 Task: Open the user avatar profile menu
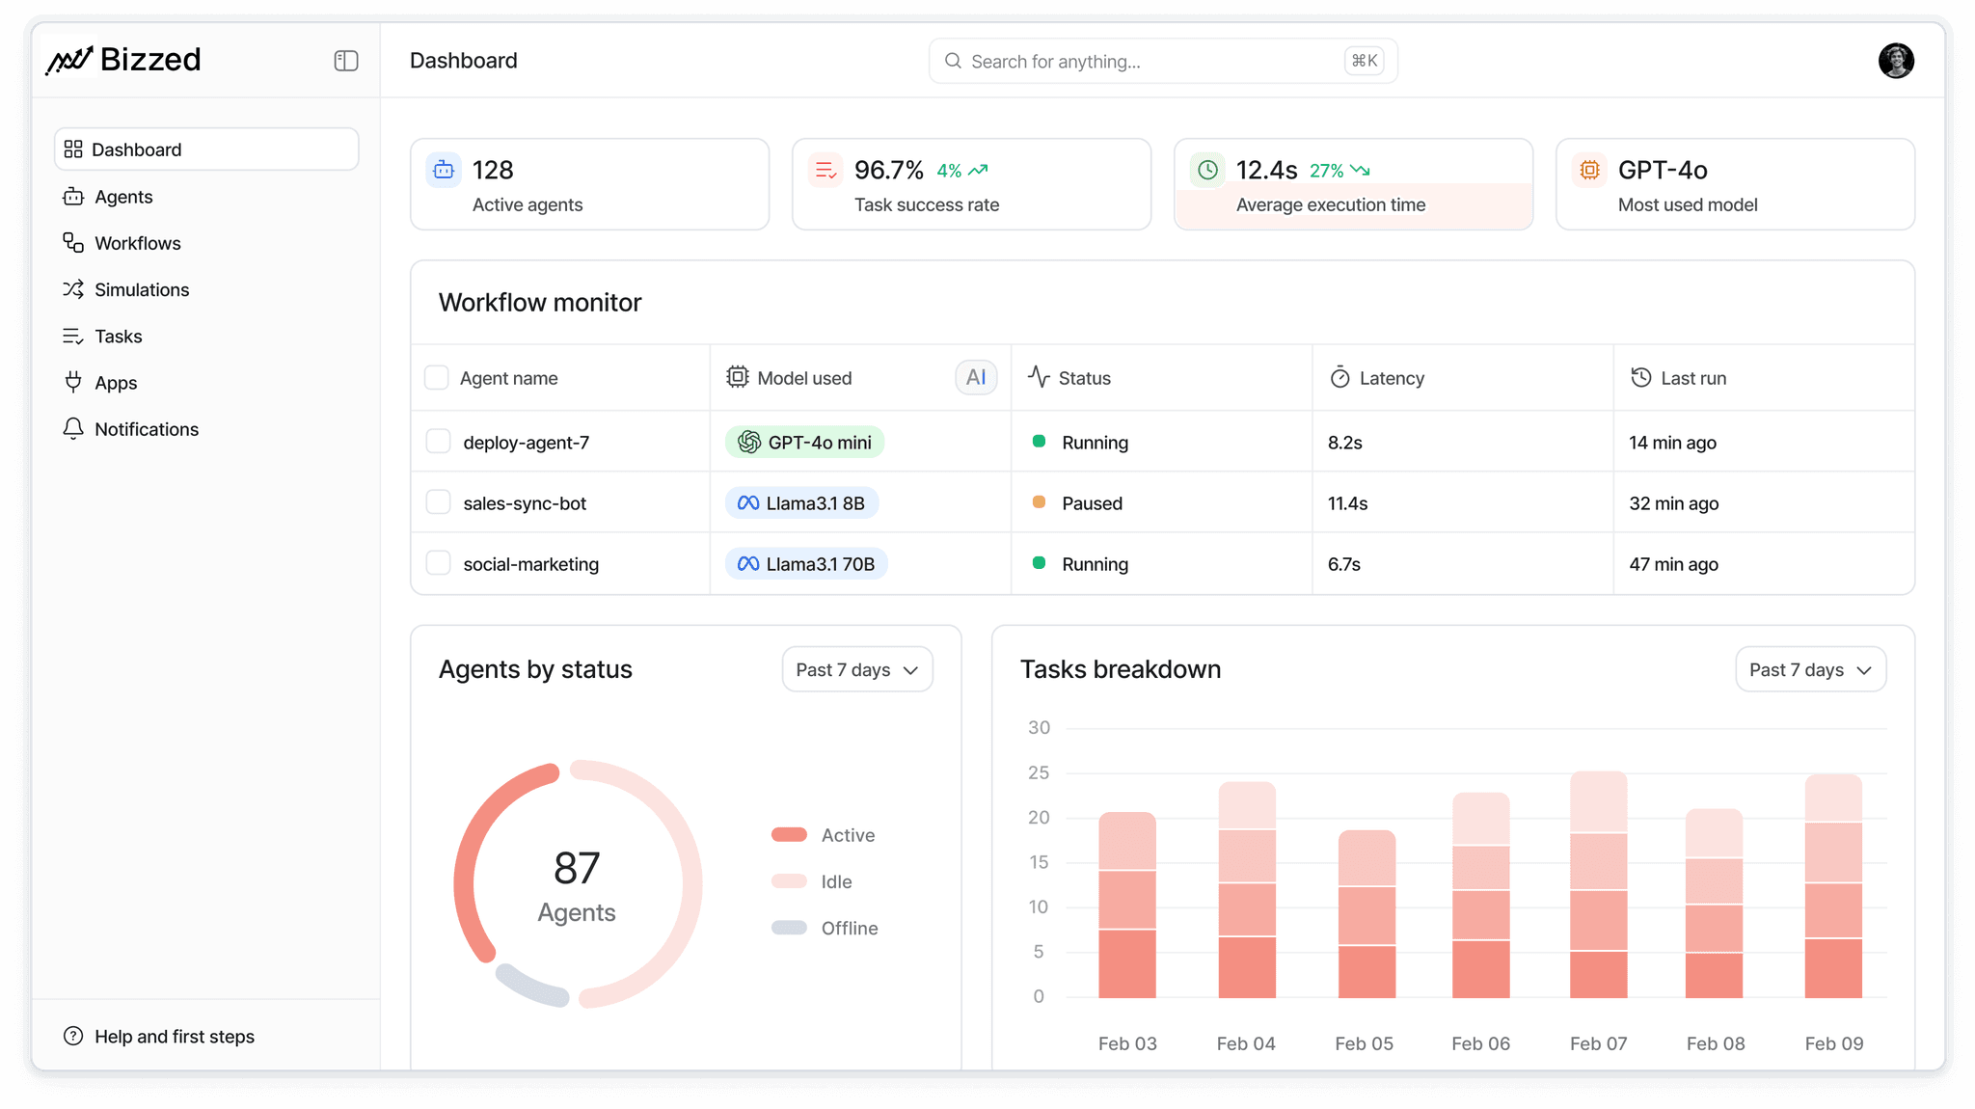(x=1895, y=61)
